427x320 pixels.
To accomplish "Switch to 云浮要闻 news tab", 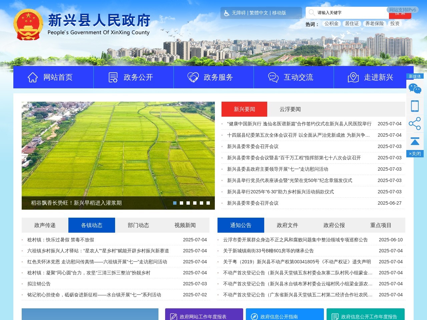I will pyautogui.click(x=290, y=109).
